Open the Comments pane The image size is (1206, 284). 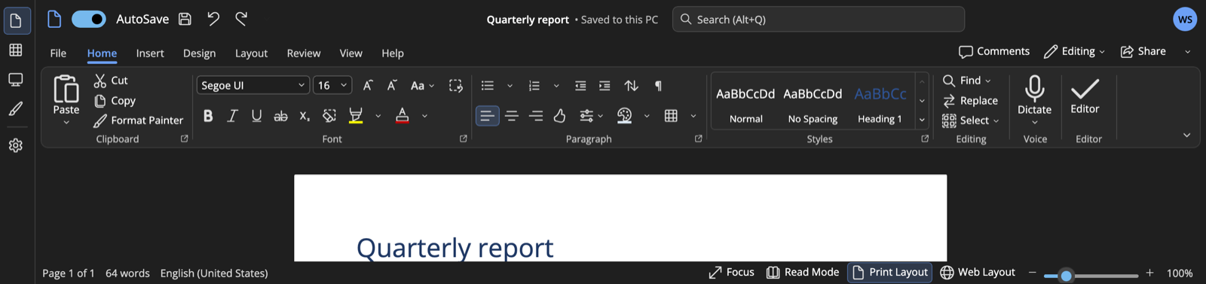click(x=994, y=51)
